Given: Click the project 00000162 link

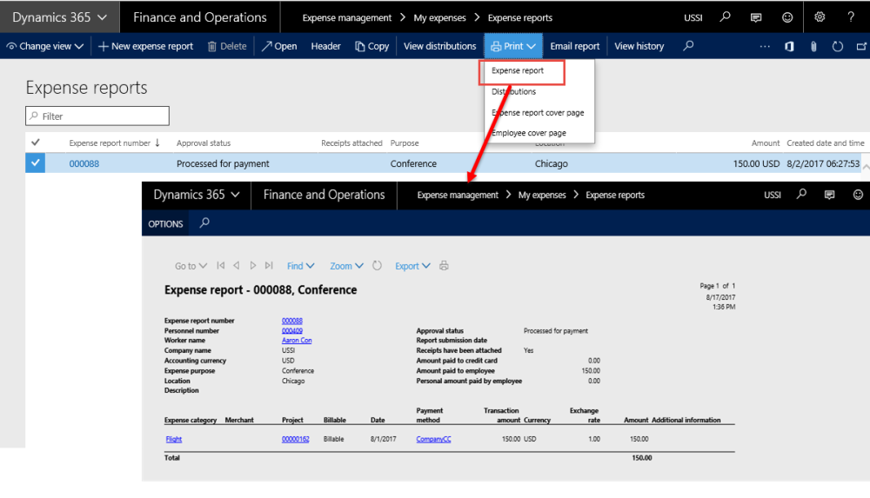Looking at the screenshot, I should [x=295, y=439].
